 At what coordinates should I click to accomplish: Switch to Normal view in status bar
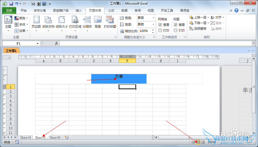(x=193, y=142)
